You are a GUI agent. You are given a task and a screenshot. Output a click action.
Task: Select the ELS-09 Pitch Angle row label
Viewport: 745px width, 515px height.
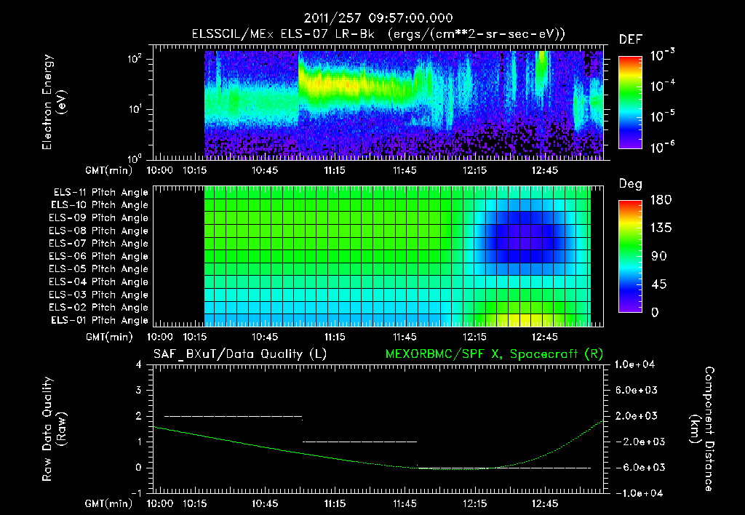pyautogui.click(x=98, y=218)
